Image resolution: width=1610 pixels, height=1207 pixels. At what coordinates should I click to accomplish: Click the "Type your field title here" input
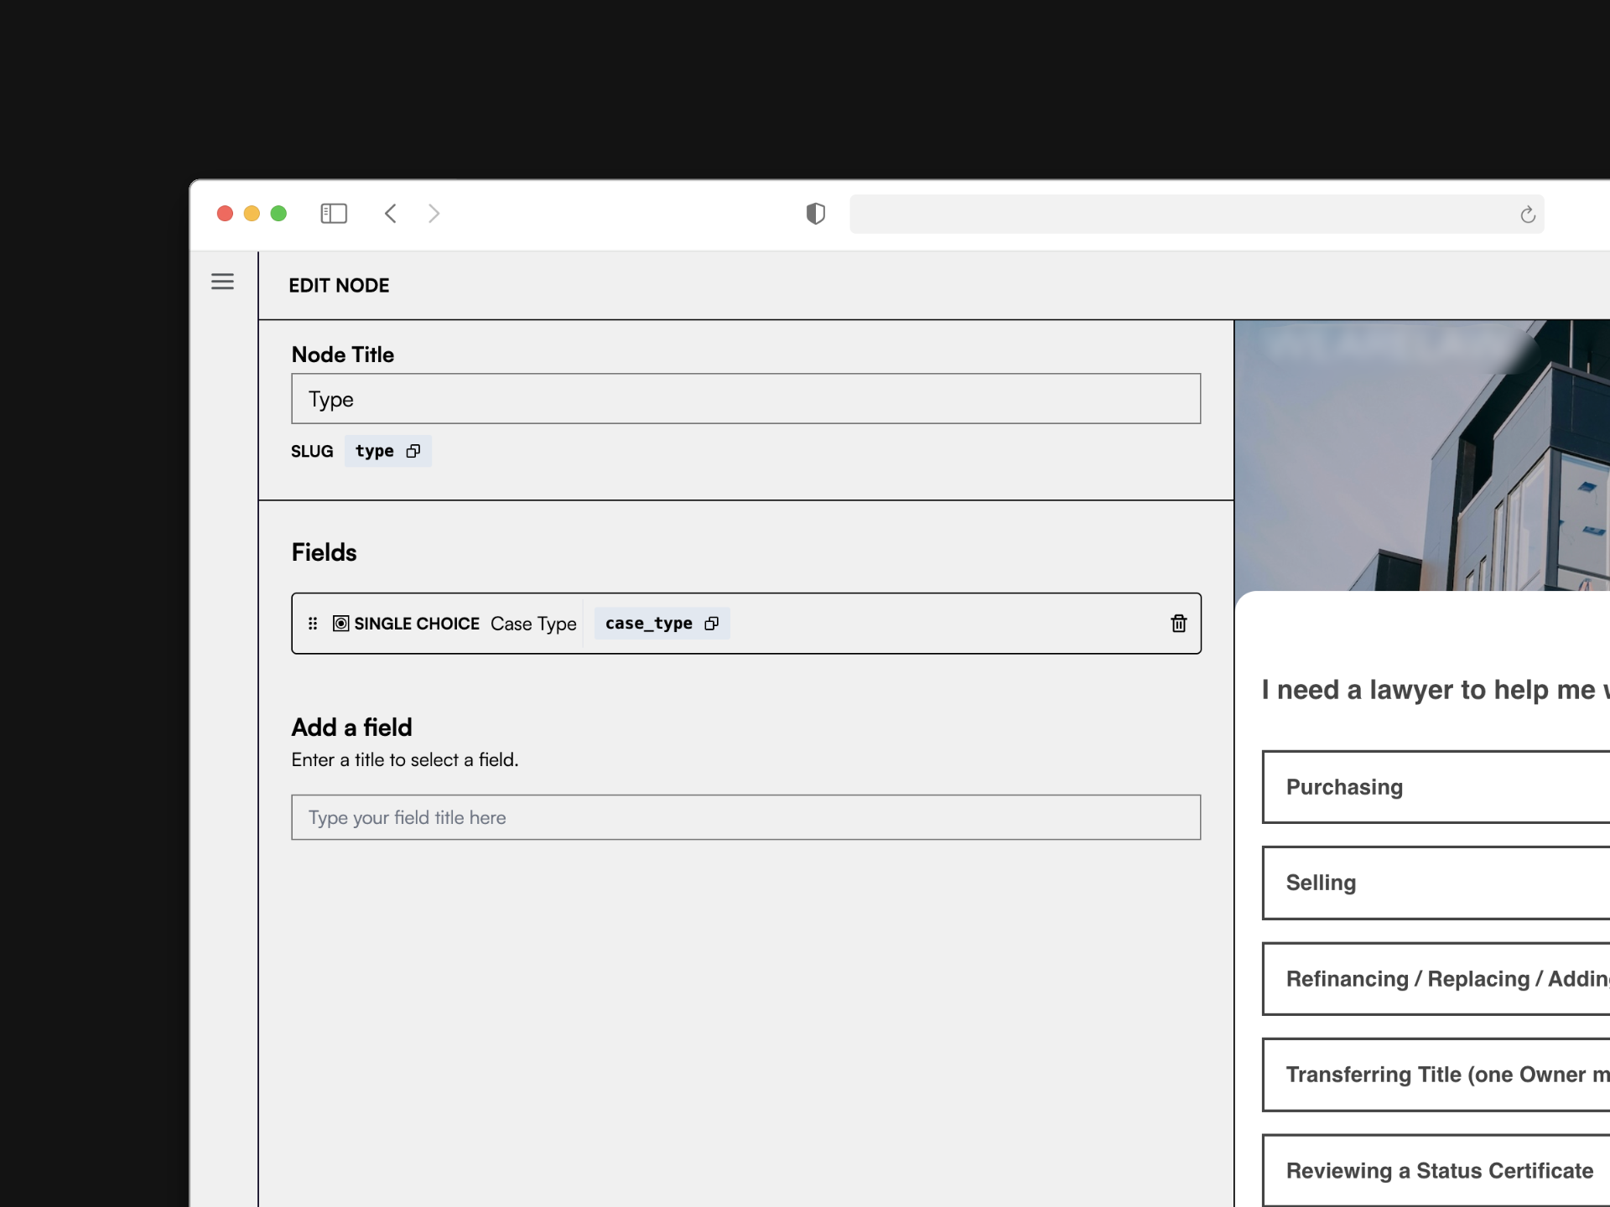(745, 817)
